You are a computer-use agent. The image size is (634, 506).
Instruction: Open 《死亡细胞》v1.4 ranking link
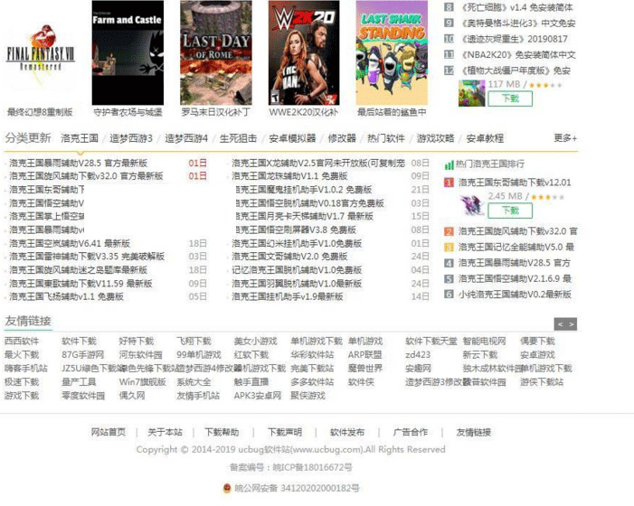[517, 7]
